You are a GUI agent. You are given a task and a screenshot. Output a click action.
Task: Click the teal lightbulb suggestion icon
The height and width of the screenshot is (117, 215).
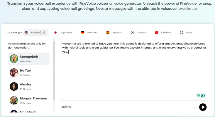click(x=199, y=96)
